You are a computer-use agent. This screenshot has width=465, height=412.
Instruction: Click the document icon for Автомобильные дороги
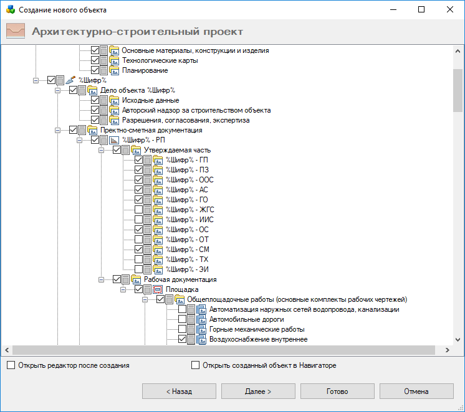click(201, 319)
